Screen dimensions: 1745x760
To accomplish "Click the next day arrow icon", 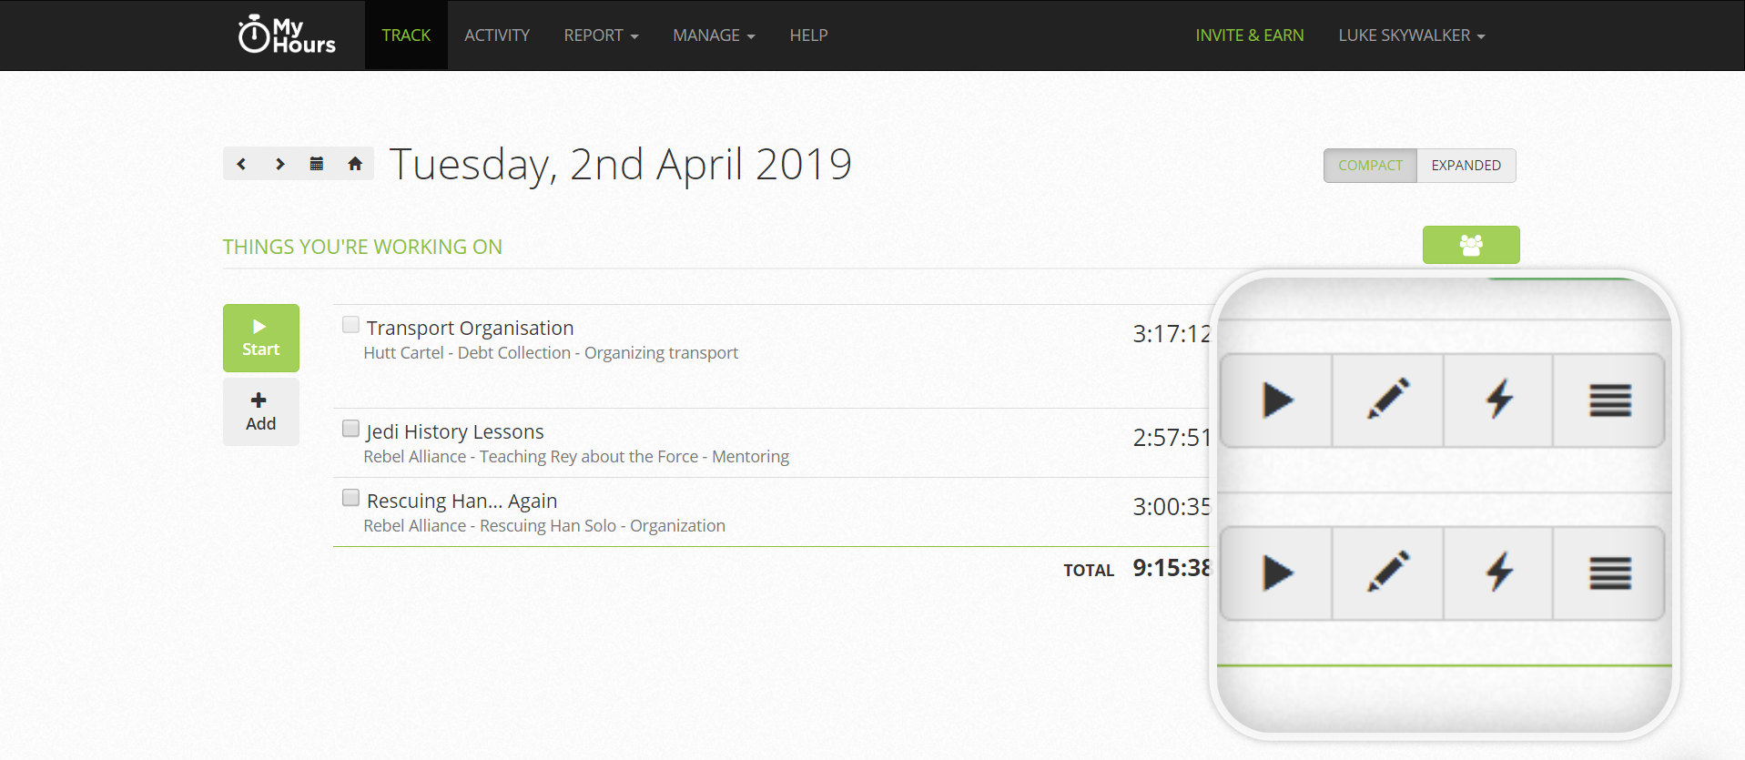I will pos(279,164).
